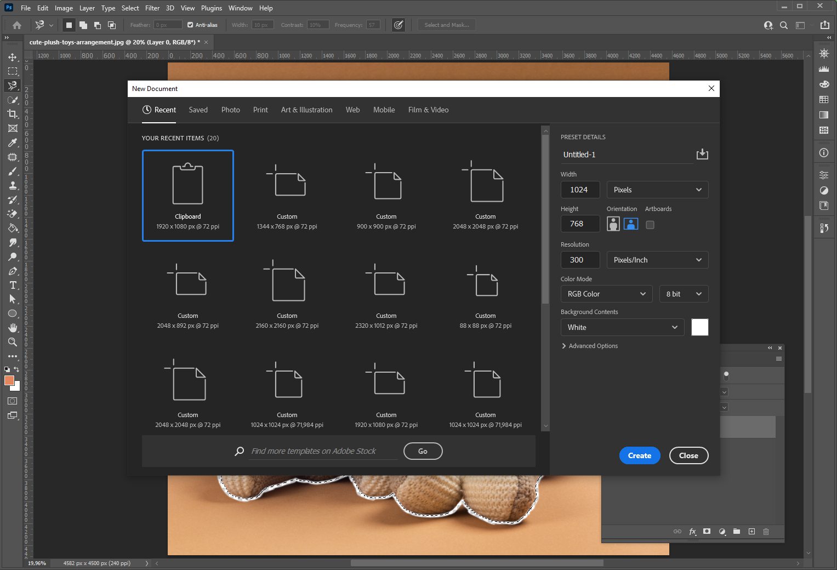Open the Pixels/Inch resolution dropdown

(x=657, y=260)
